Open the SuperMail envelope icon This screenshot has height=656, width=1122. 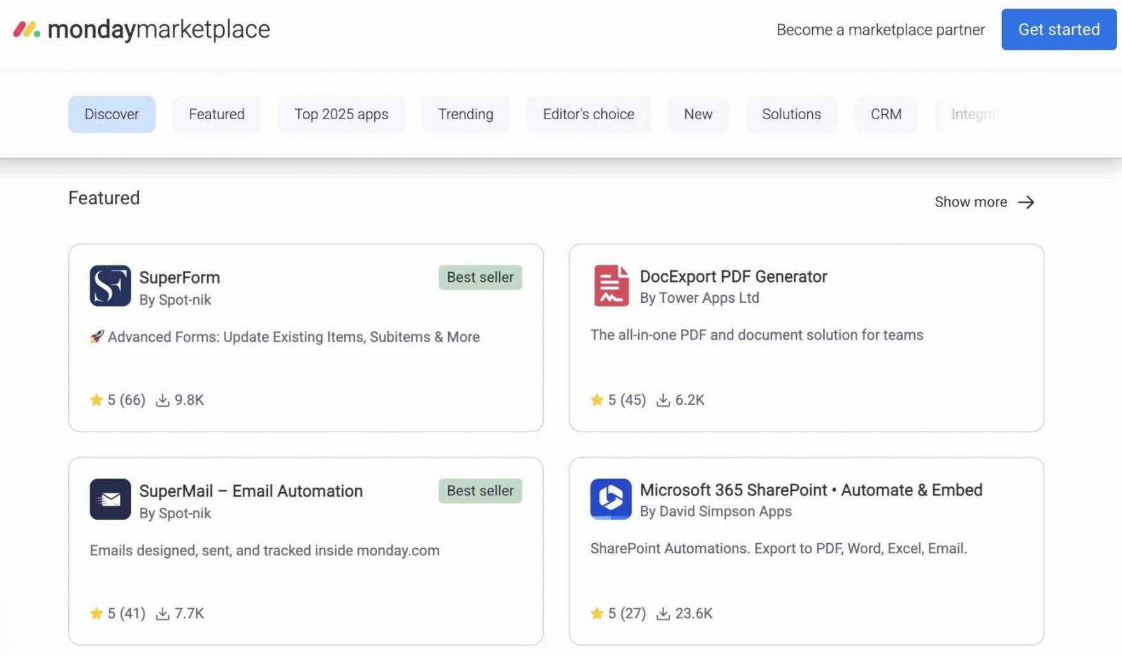pos(110,499)
